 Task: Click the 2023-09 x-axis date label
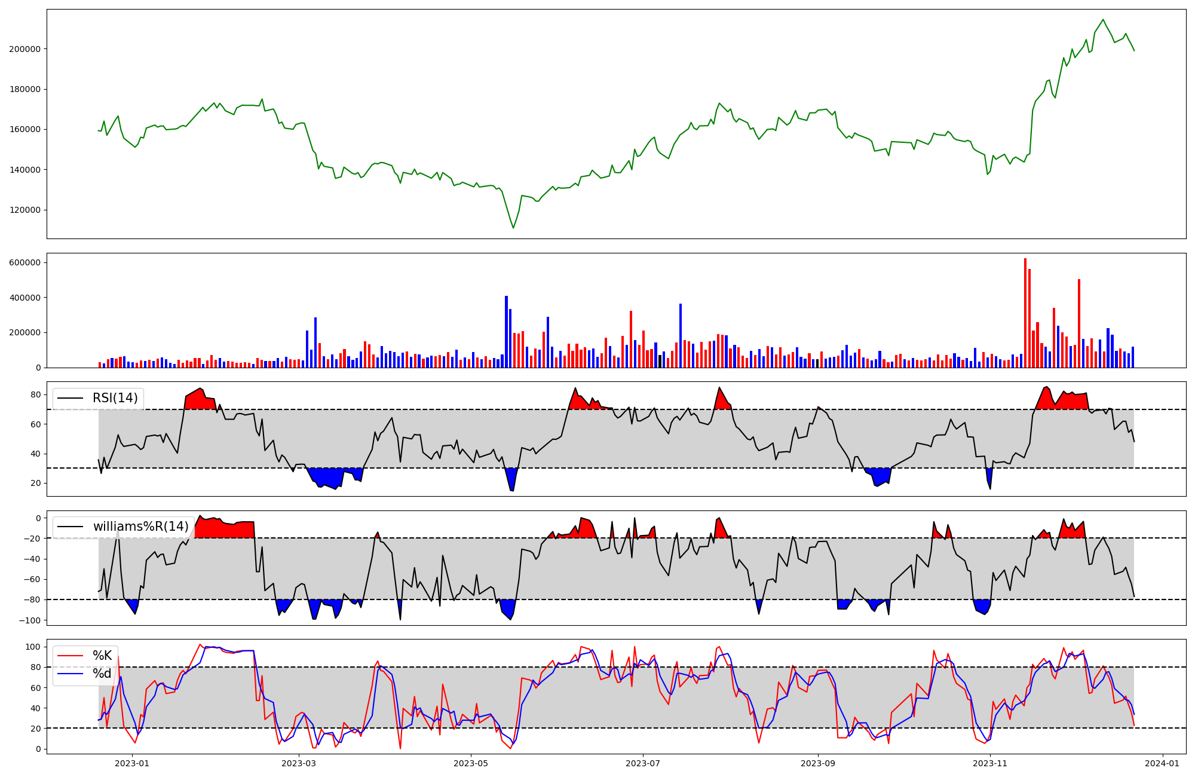tap(818, 763)
